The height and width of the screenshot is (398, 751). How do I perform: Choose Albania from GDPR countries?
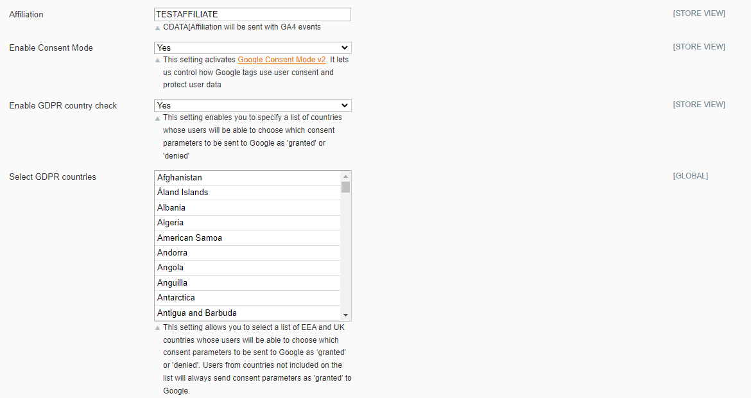tap(247, 208)
